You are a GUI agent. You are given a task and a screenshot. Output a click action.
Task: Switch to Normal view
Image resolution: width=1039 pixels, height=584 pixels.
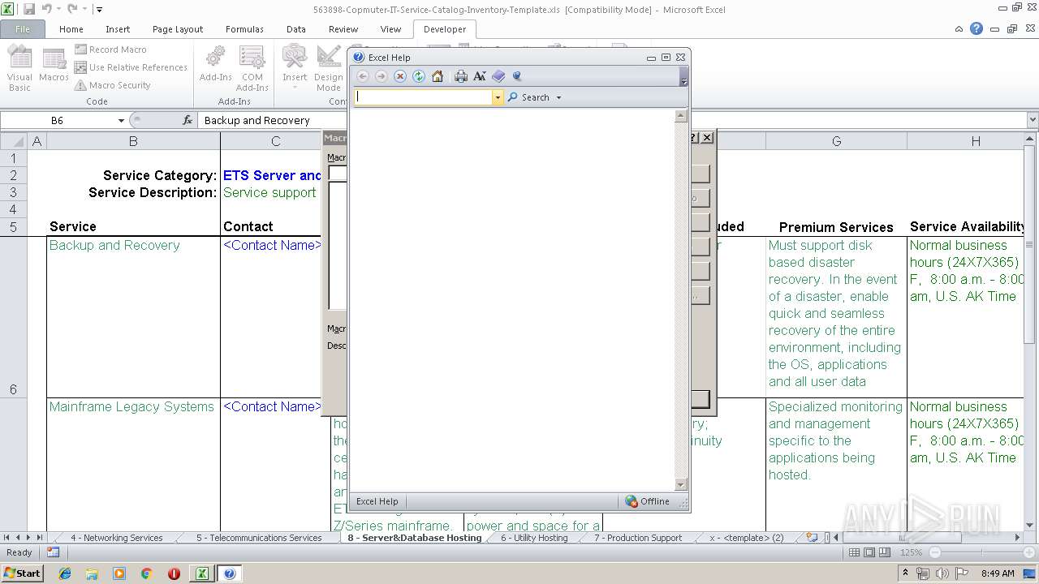[854, 552]
